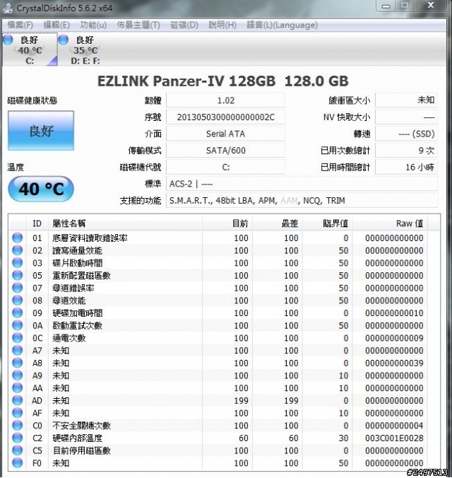Click status orb for attribute C2
Image resolution: width=452 pixels, height=478 pixels.
[18, 438]
